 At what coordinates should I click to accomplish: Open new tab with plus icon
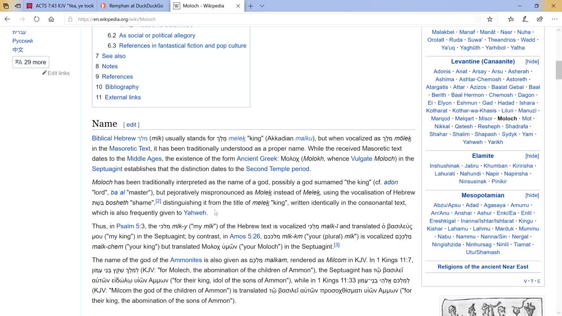click(x=250, y=6)
